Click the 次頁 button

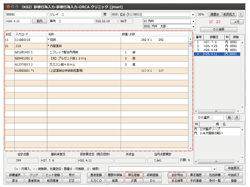point(134,181)
